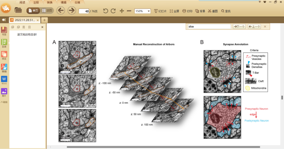Go to the 云端 tab

click(x=77, y=2)
